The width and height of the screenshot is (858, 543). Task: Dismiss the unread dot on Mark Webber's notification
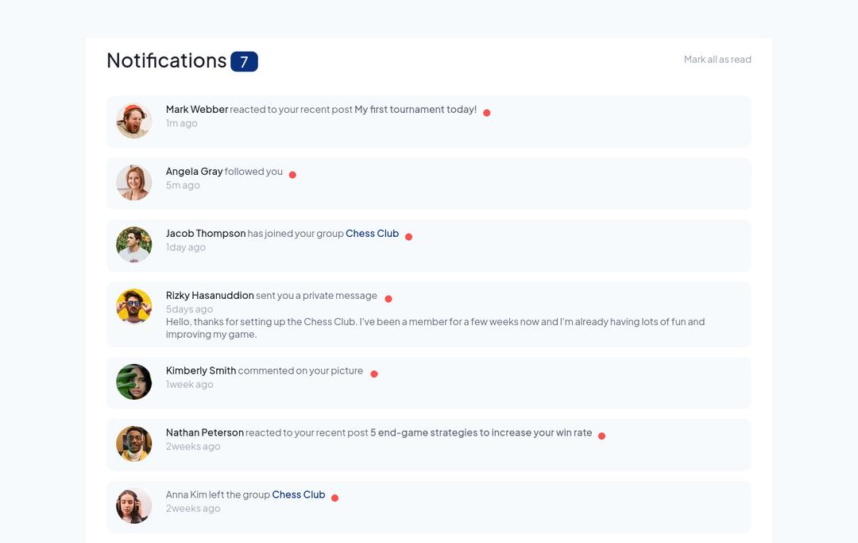486,112
